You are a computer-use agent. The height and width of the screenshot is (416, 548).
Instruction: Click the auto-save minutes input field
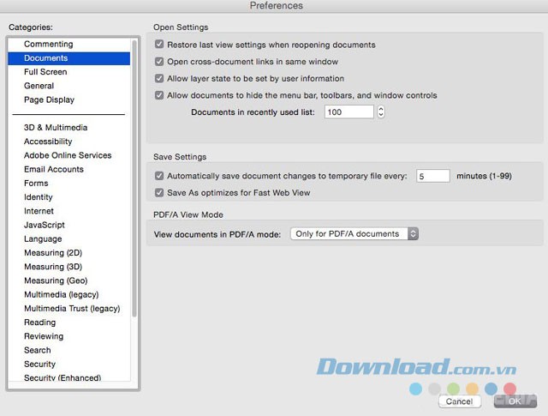tap(432, 176)
